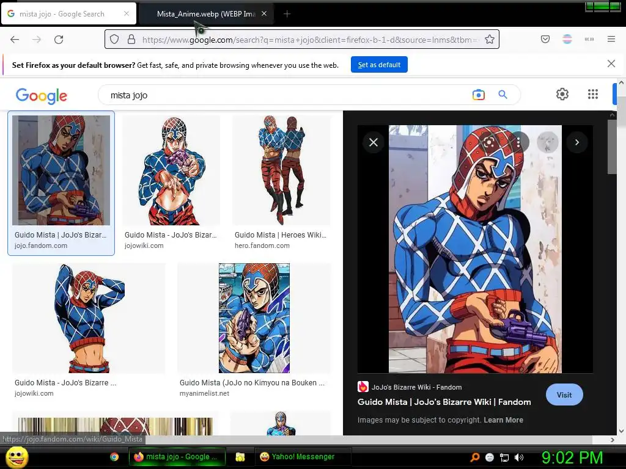
Task: Open 'Guido Mista | JoJo's Bizarre Wiki | Fandom' title
Action: pos(444,402)
